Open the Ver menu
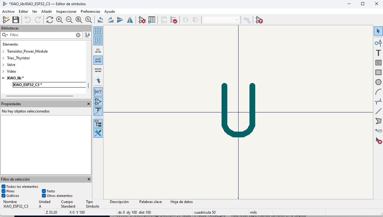Viewport: 383px width, 217px height. (35, 12)
